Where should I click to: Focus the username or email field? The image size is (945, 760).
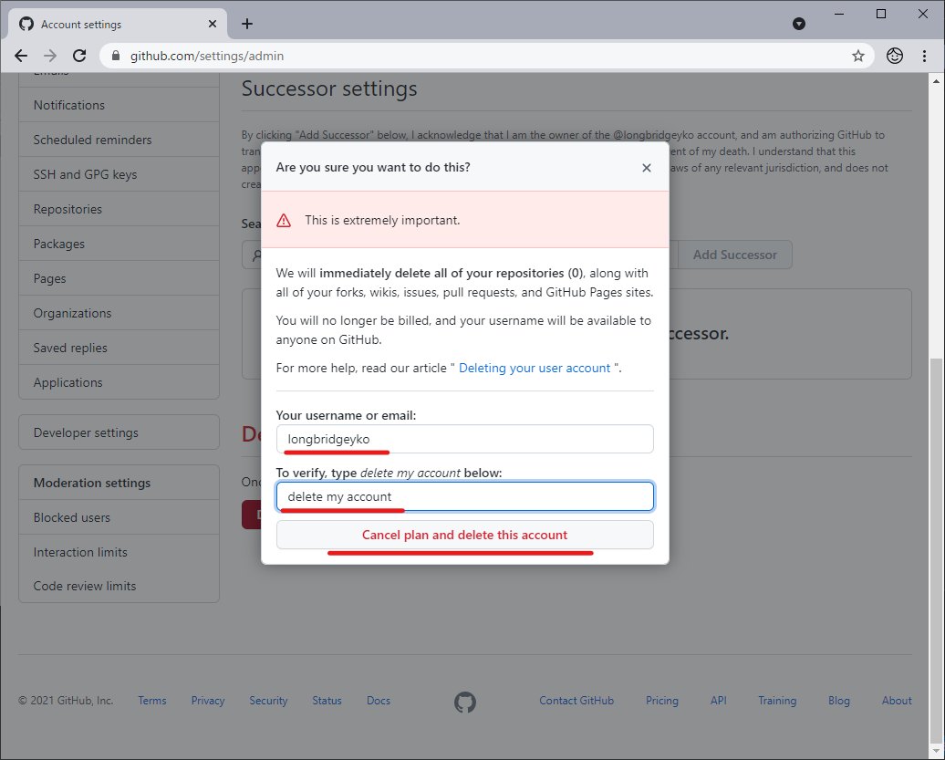point(464,439)
